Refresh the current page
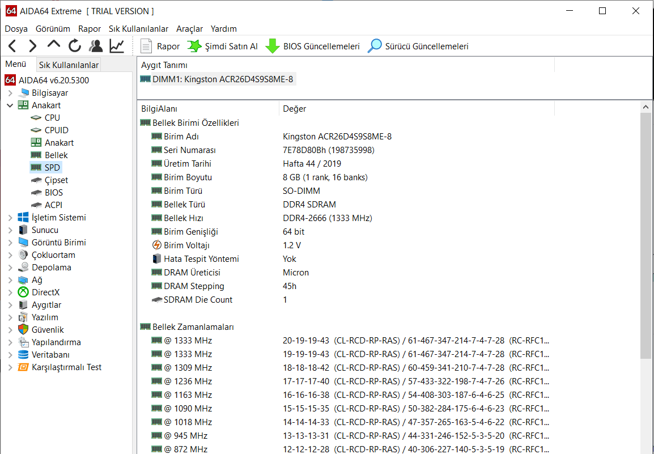 click(x=75, y=46)
